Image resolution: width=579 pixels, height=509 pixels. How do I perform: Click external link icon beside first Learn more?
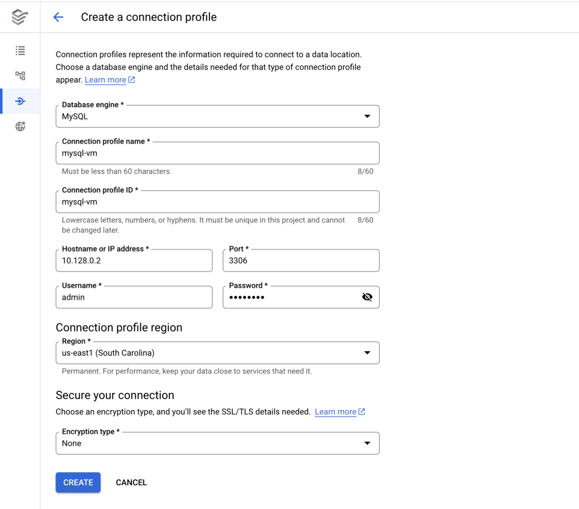[x=132, y=80]
